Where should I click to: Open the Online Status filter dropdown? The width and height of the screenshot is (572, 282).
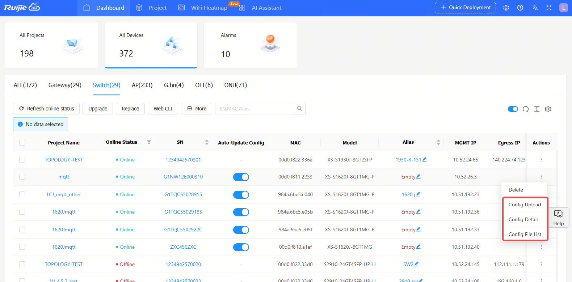coord(149,142)
